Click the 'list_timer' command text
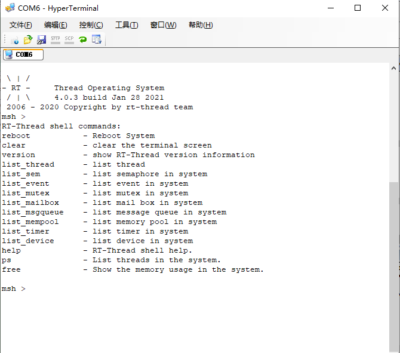 pyautogui.click(x=26, y=232)
